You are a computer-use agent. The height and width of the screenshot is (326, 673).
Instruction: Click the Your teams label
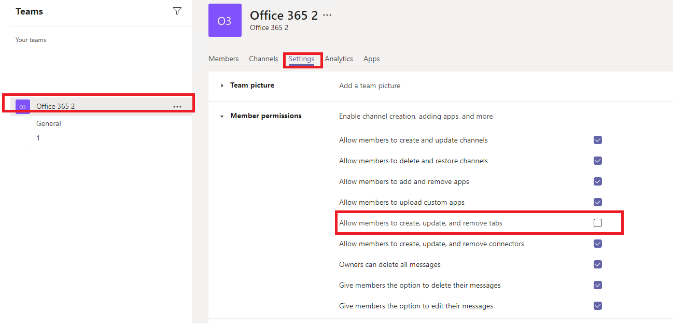tap(31, 40)
